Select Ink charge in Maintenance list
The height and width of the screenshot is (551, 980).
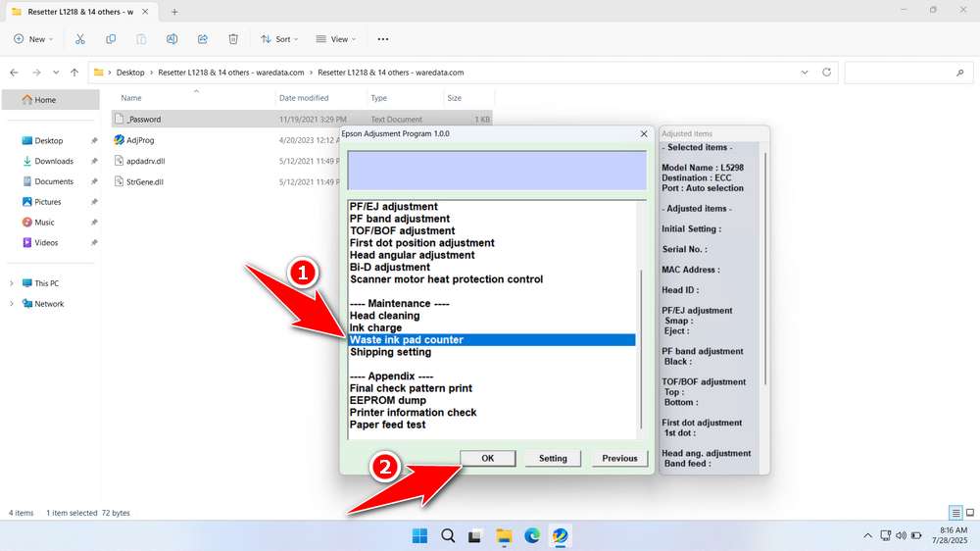(375, 327)
